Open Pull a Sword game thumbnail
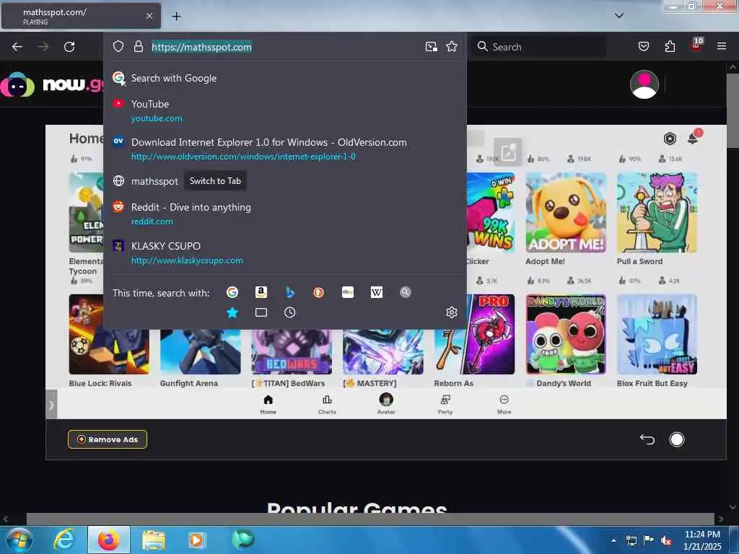739x554 pixels. point(657,213)
